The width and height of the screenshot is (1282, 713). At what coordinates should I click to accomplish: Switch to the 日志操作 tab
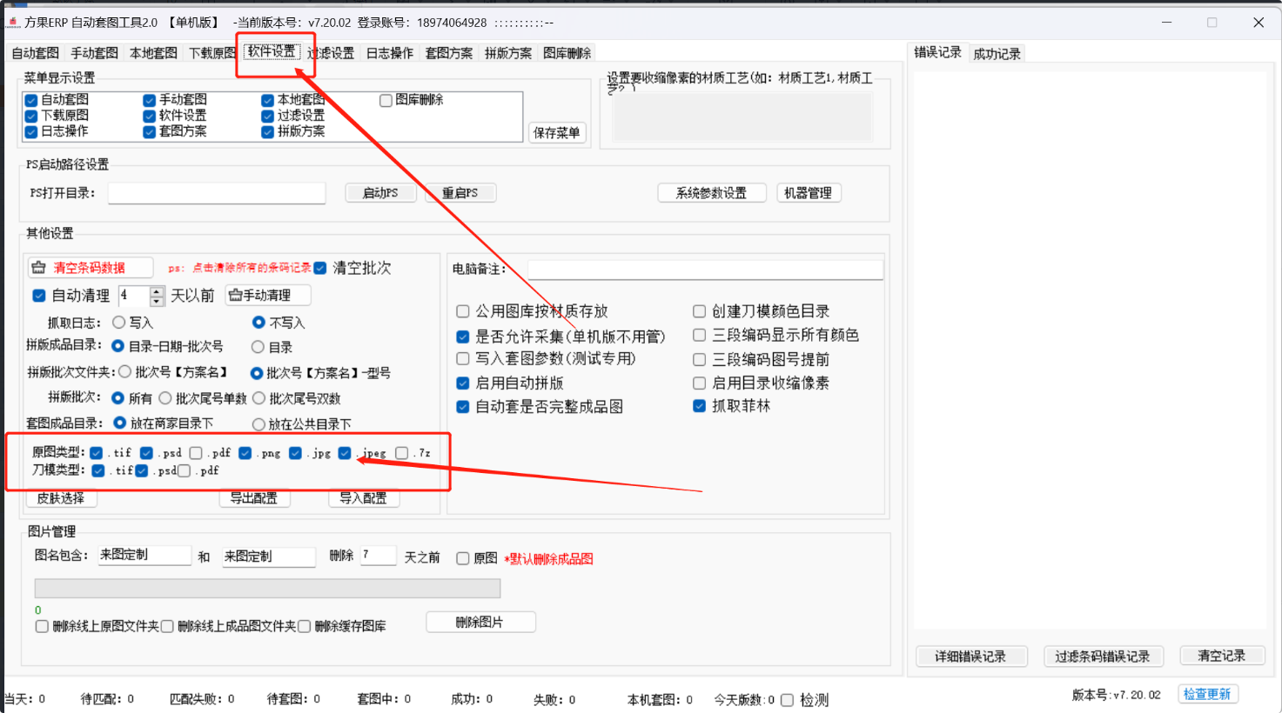tap(389, 53)
